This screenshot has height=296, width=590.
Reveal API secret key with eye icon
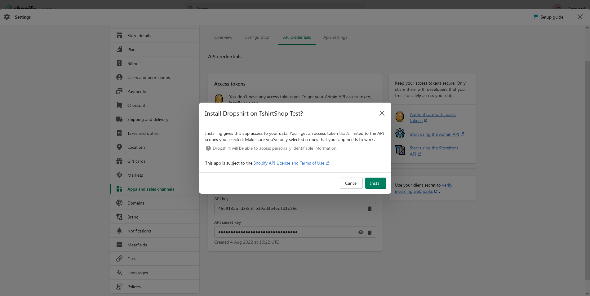[x=361, y=232]
